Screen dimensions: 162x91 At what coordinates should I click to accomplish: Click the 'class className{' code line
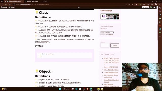coord(47,54)
